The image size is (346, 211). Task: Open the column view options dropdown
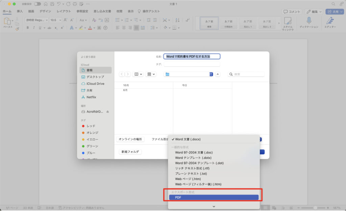coord(138,74)
